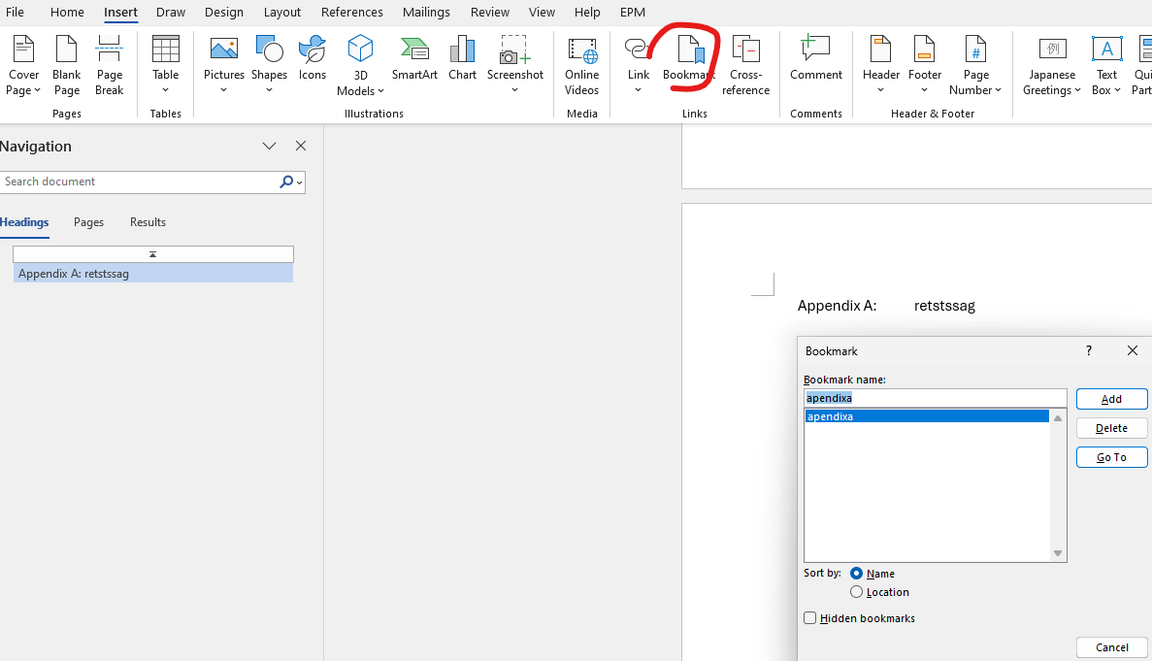Image resolution: width=1152 pixels, height=661 pixels.
Task: Add the apendixa bookmark
Action: click(x=1111, y=398)
